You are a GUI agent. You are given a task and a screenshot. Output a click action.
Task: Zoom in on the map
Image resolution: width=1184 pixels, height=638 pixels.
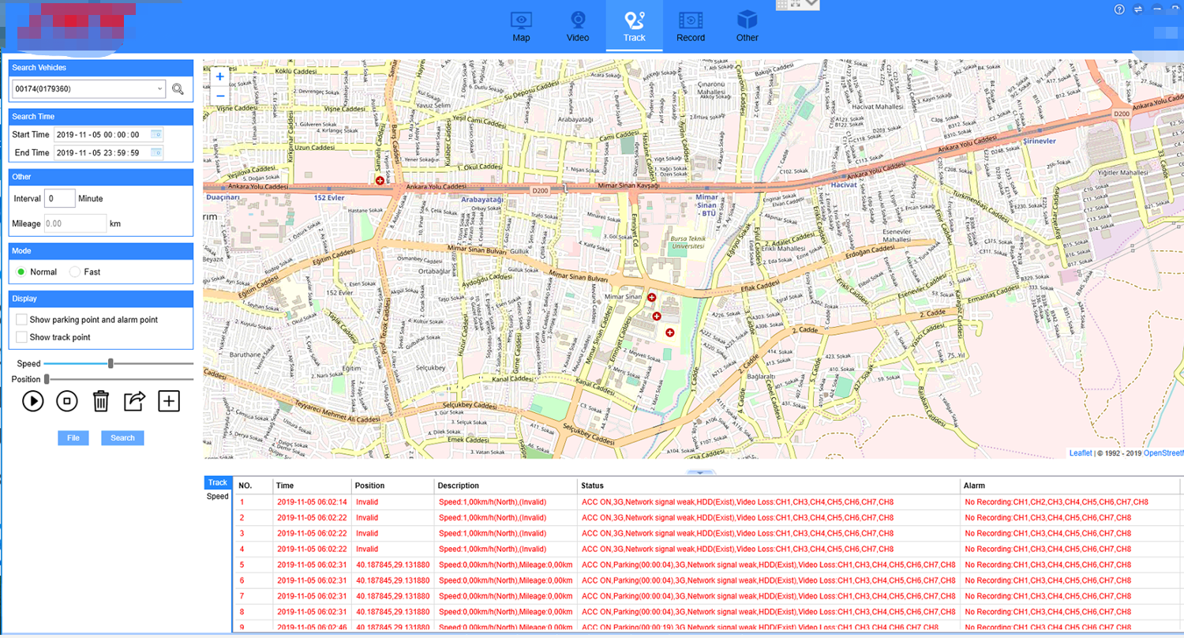219,77
